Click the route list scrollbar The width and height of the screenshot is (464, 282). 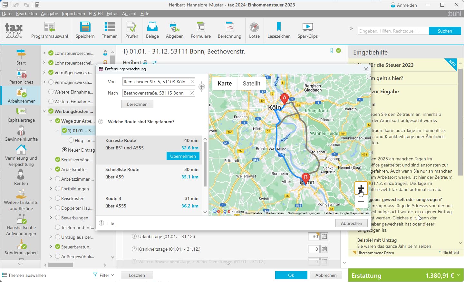pos(205,164)
